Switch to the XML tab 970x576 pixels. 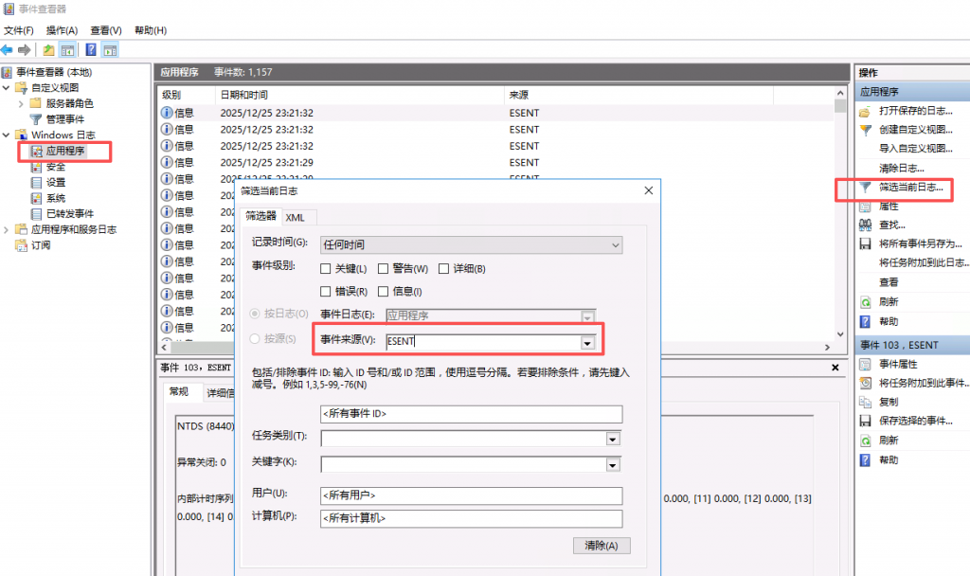(x=295, y=217)
